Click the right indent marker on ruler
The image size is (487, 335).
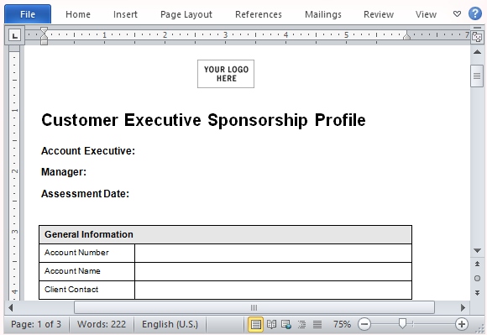pyautogui.click(x=407, y=36)
